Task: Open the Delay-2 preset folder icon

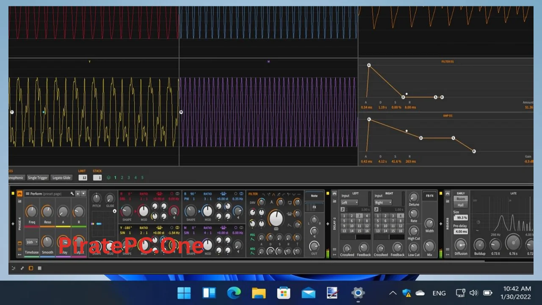Action: pos(335,201)
